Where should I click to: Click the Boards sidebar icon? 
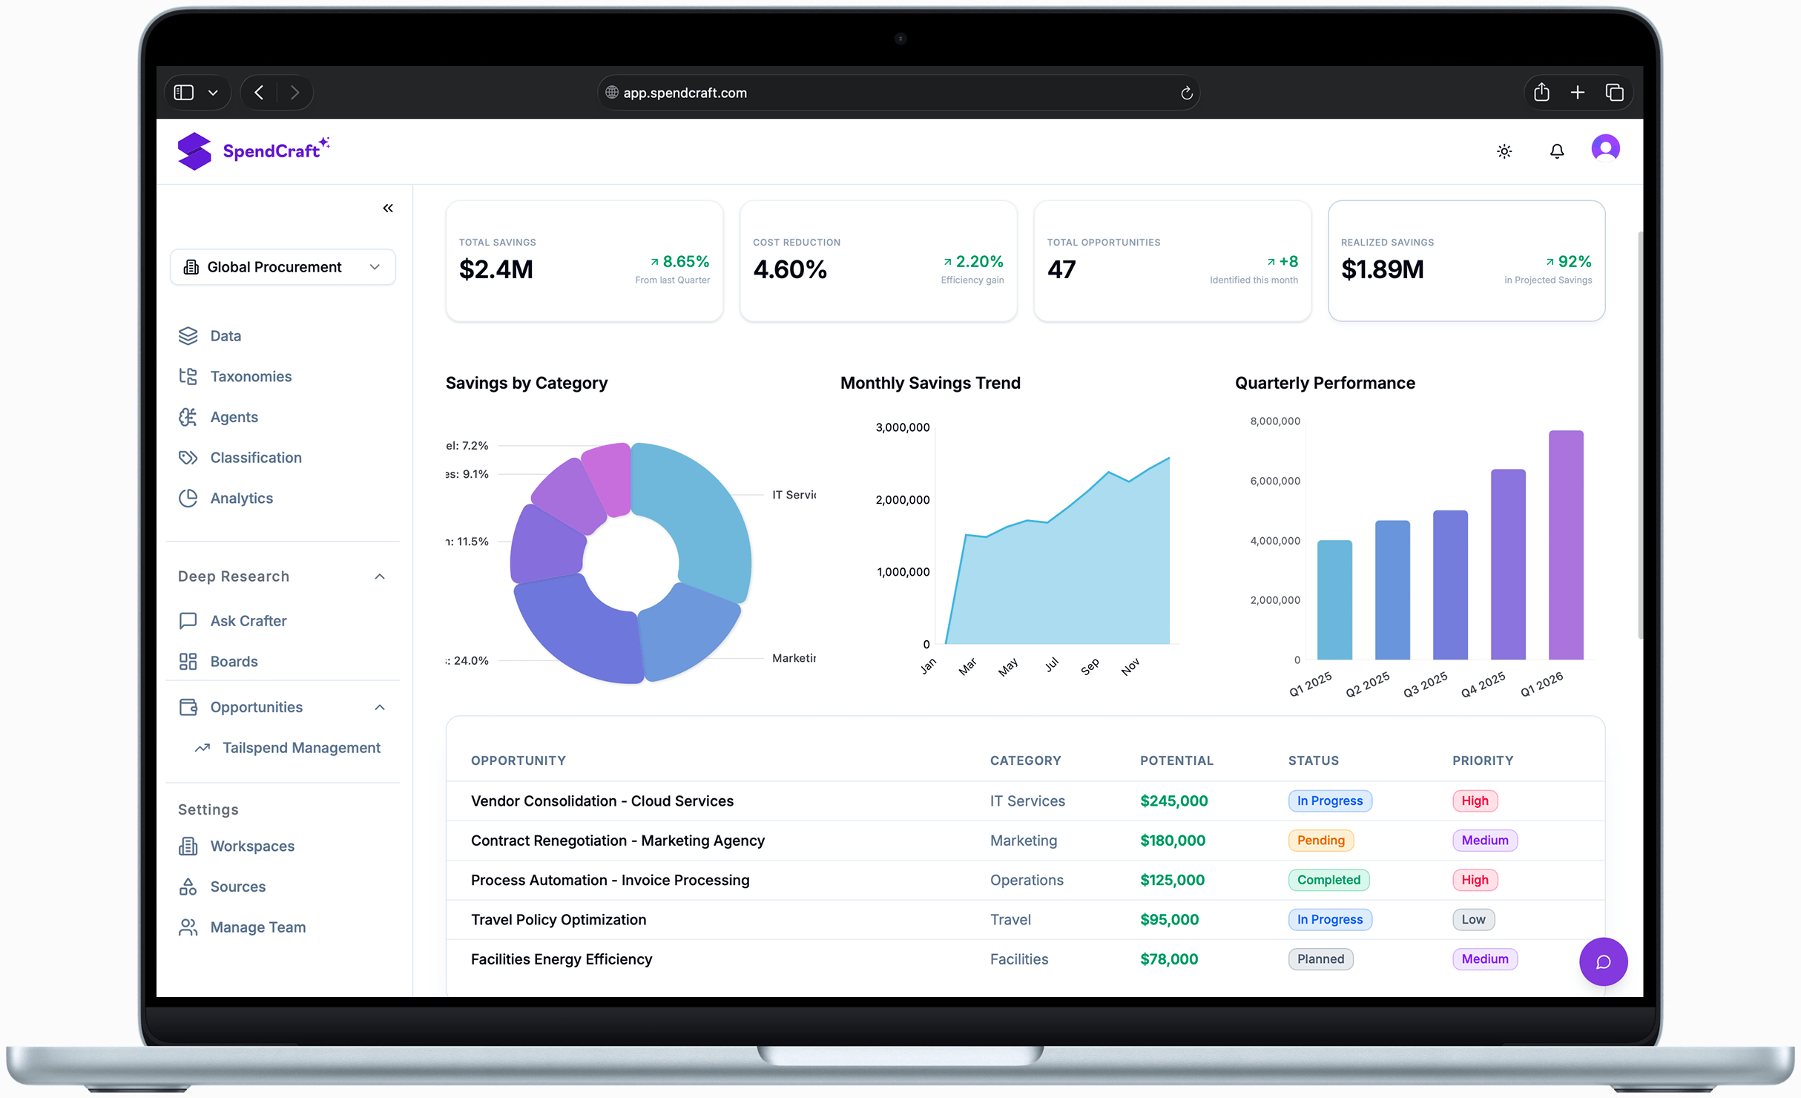(188, 661)
